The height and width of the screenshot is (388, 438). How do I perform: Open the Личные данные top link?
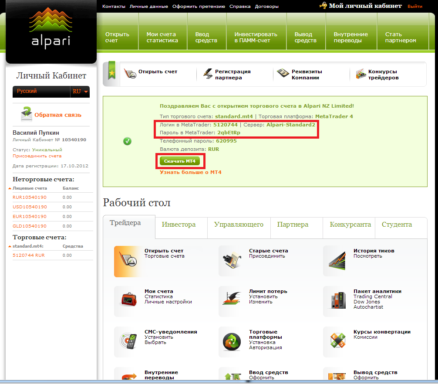point(149,6)
